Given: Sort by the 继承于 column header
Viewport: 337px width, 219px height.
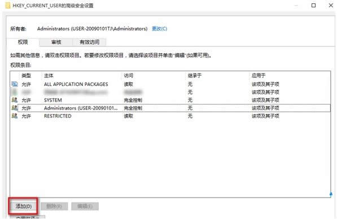Looking at the screenshot, I should point(195,76).
